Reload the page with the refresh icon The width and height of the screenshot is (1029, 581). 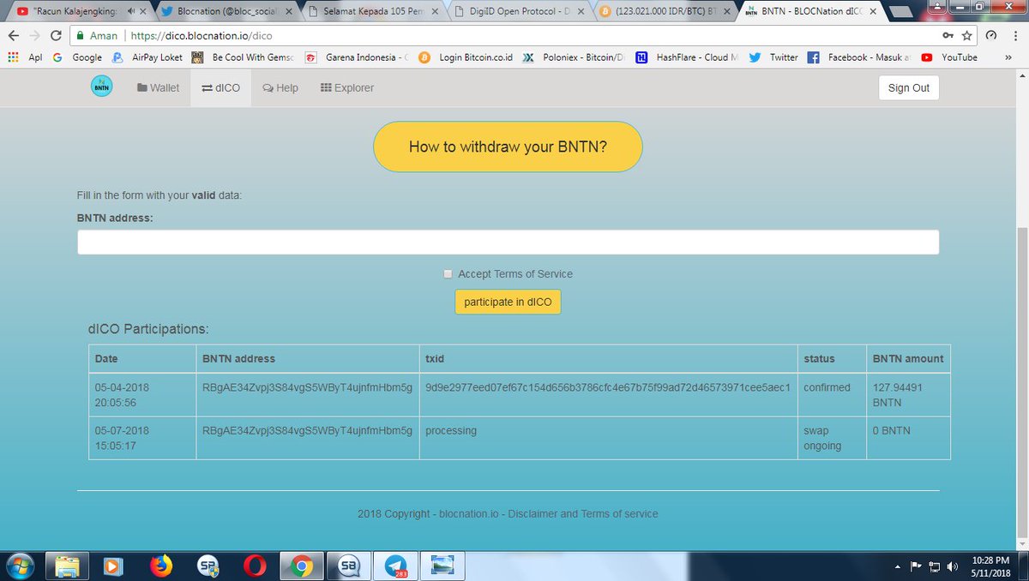coord(57,35)
